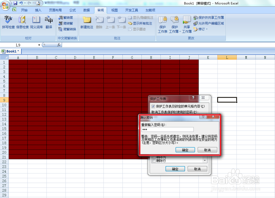This screenshot has height=198, width=275.
Task: Click the Book1 workbook icon tab
Action: coord(3,51)
